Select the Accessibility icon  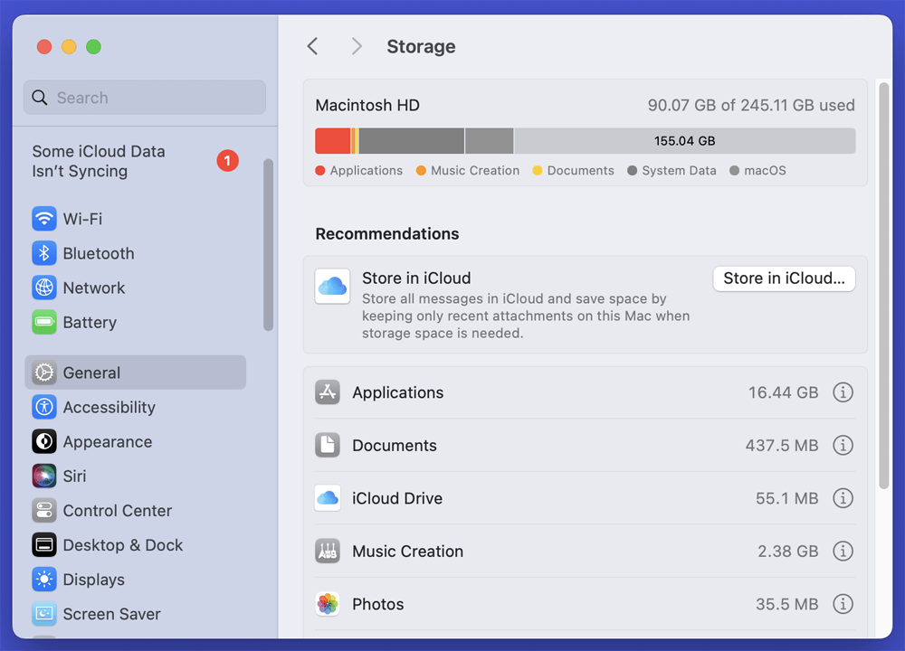pyautogui.click(x=43, y=407)
